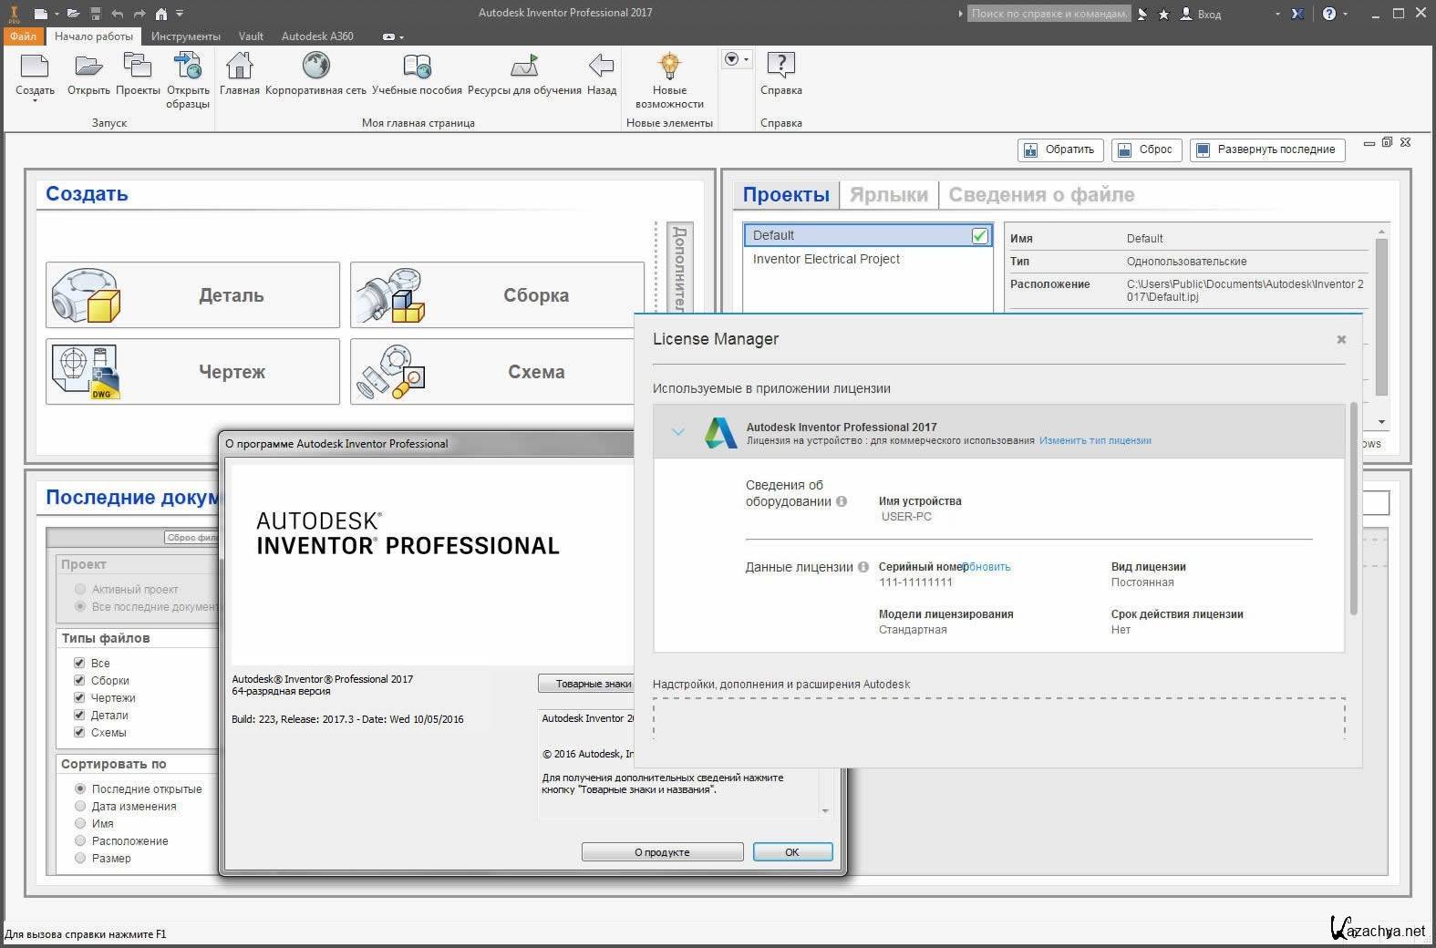
Task: Toggle the Все file types checkbox
Action: tap(79, 663)
